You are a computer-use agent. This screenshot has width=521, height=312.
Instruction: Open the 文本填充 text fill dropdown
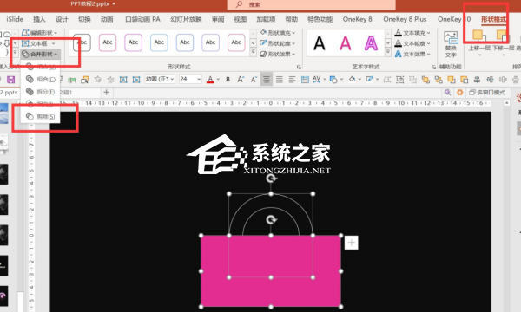point(412,32)
